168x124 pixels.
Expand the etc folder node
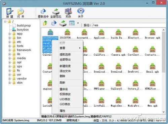pos(10,42)
